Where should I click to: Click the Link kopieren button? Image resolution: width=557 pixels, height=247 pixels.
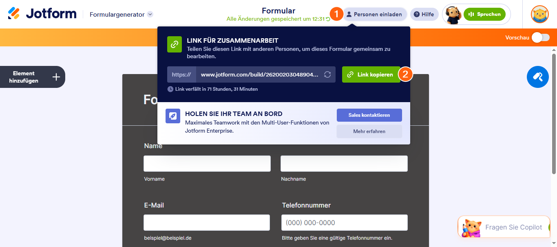(x=371, y=74)
